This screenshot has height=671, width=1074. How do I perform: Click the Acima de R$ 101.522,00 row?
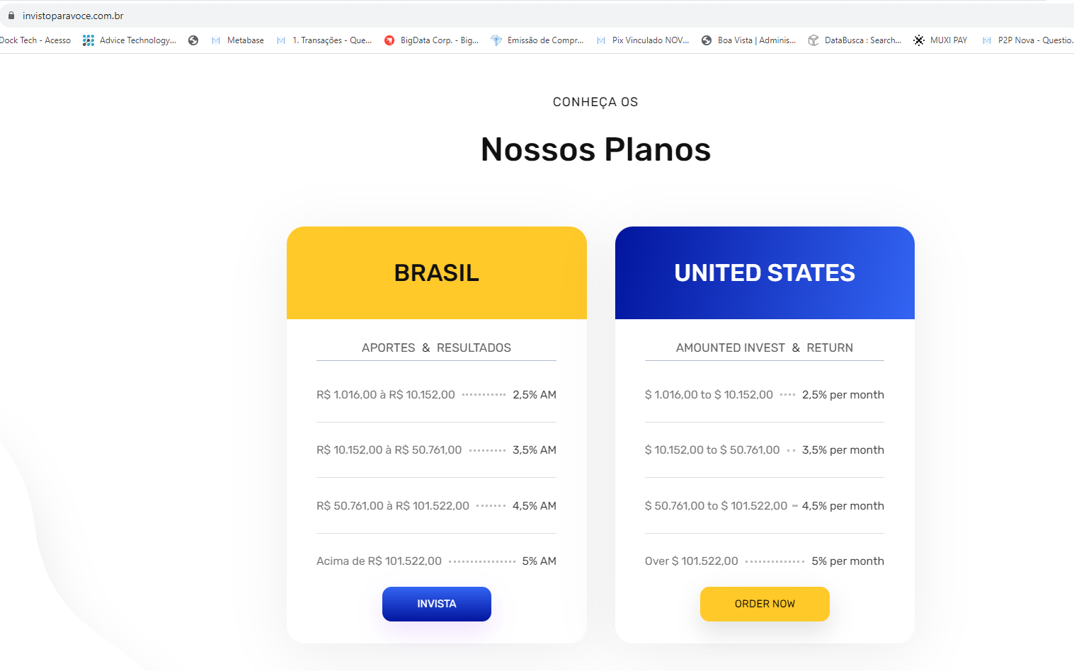[436, 561]
